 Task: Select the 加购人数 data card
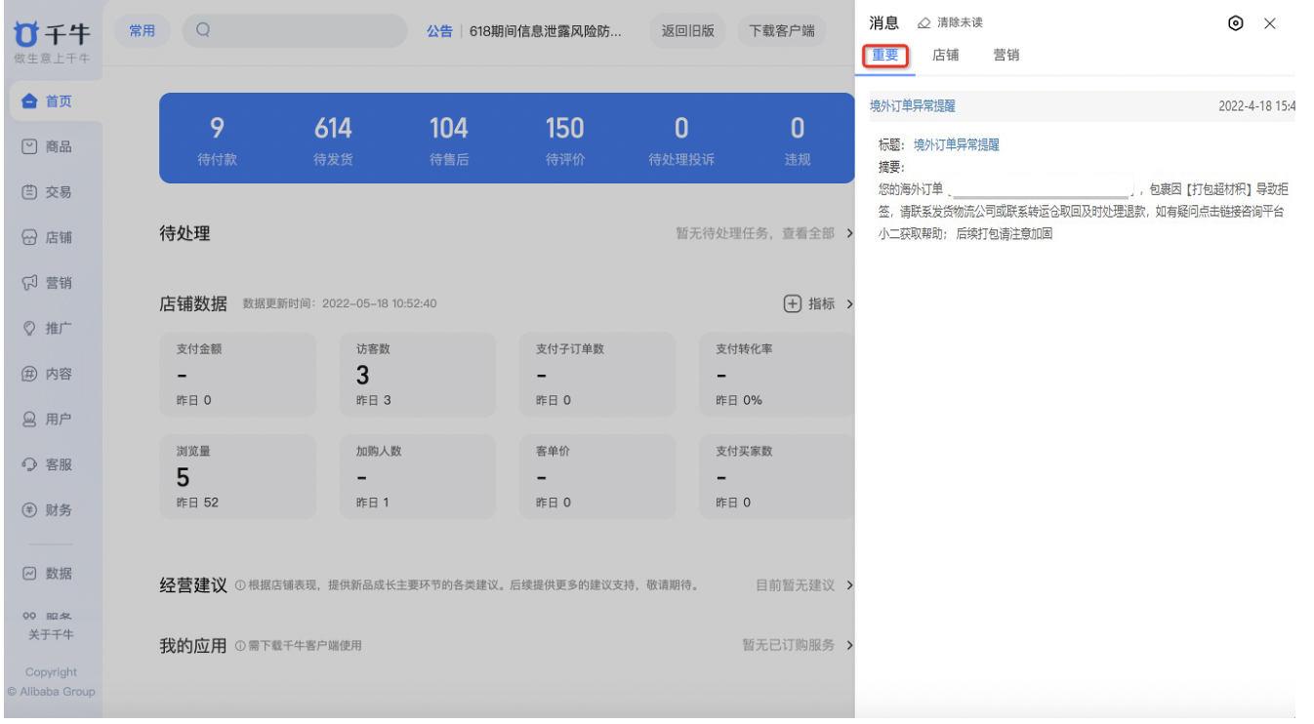tap(418, 477)
